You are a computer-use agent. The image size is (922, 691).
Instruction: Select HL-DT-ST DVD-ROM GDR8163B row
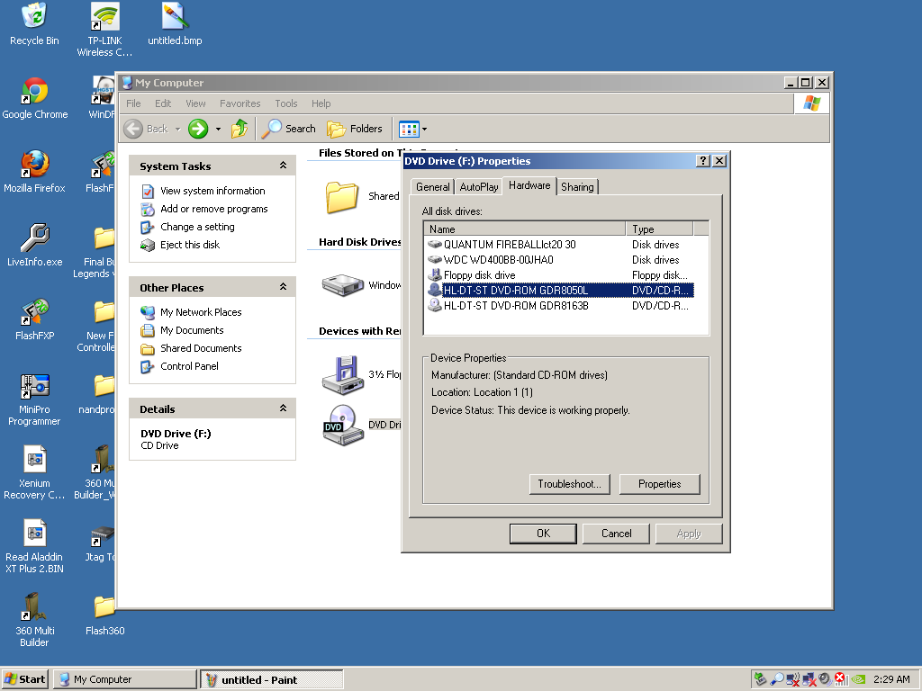[560, 306]
